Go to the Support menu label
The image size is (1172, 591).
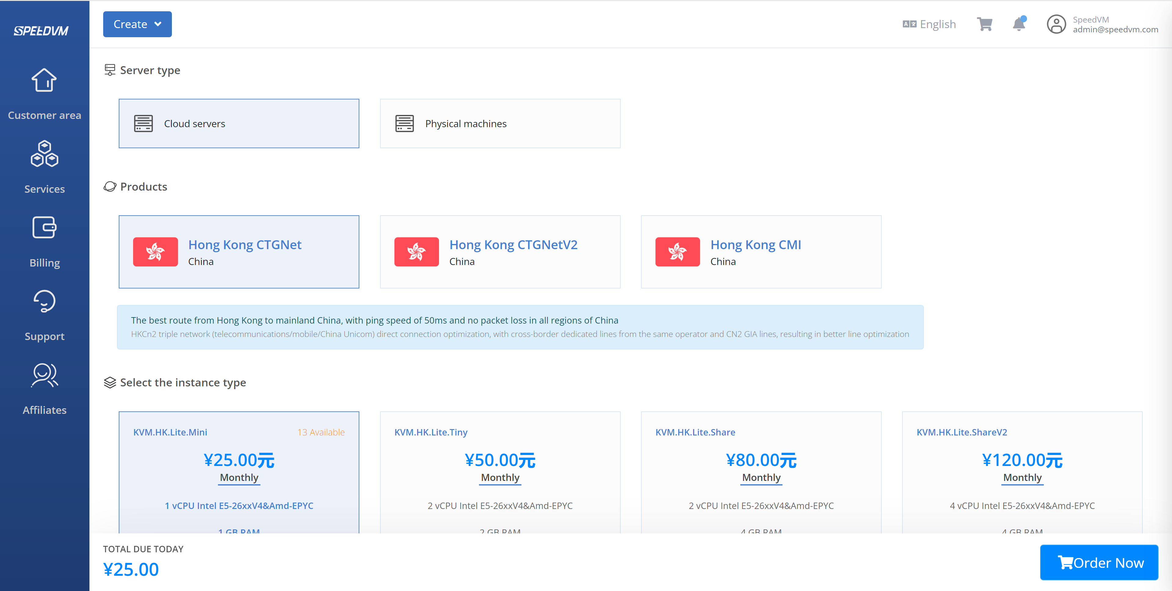click(x=45, y=336)
